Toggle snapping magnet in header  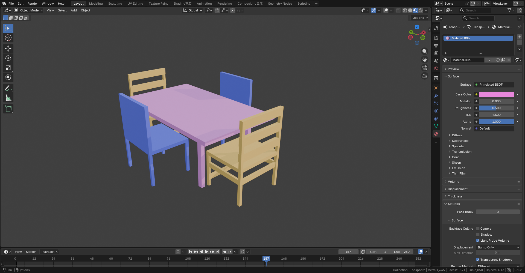[217, 10]
